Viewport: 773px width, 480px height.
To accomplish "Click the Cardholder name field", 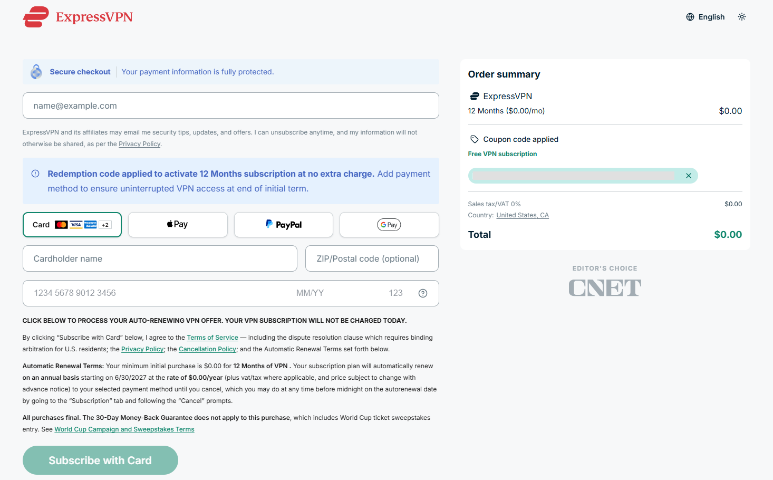I will pos(160,258).
